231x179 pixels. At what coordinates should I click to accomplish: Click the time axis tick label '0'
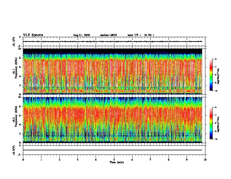(23, 160)
